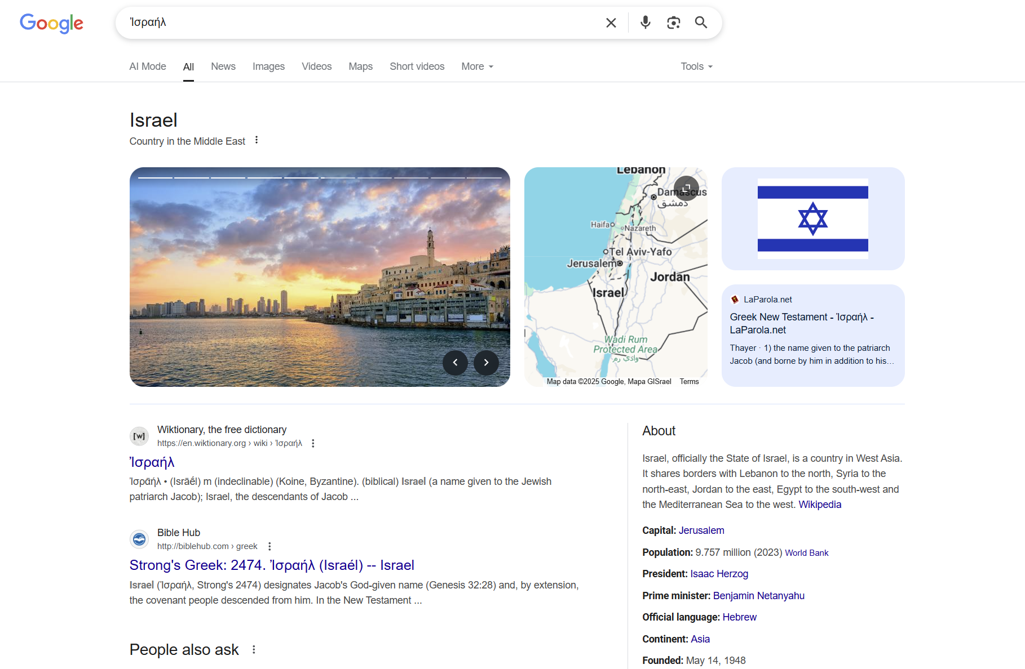1025x669 pixels.
Task: Click the About heading
Action: click(659, 431)
